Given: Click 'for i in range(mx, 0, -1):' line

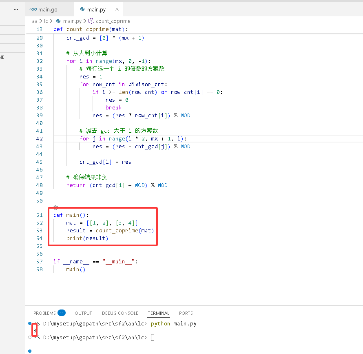Looking at the screenshot, I should point(108,61).
